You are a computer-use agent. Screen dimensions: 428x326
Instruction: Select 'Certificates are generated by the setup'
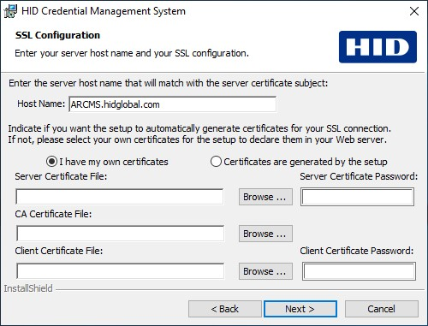click(216, 162)
